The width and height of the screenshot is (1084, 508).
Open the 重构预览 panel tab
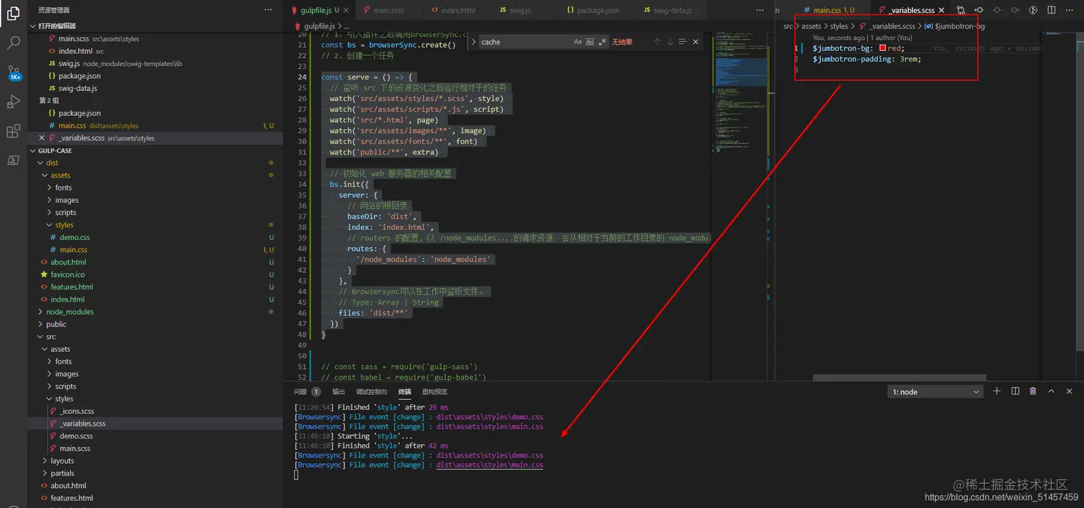coord(434,392)
